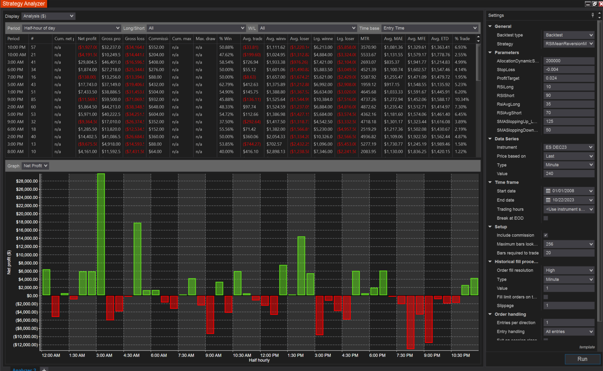The width and height of the screenshot is (603, 371).
Task: Click the AllocationDynamicS value field 200000
Action: [x=569, y=61]
